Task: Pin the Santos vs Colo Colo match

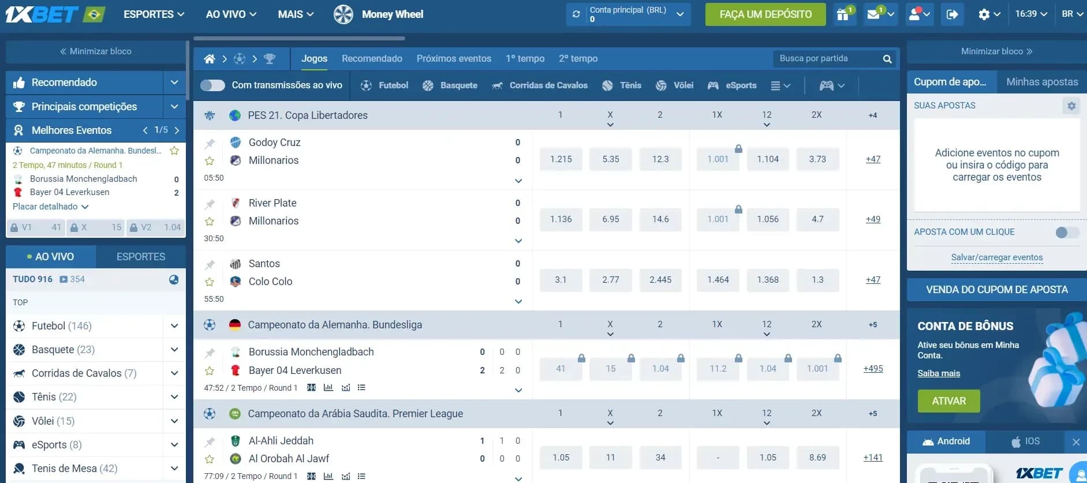Action: click(x=210, y=264)
